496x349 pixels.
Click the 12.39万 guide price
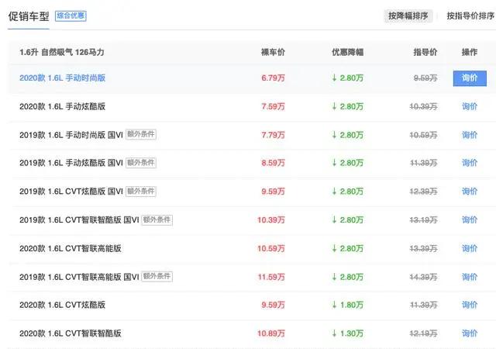[424, 192]
